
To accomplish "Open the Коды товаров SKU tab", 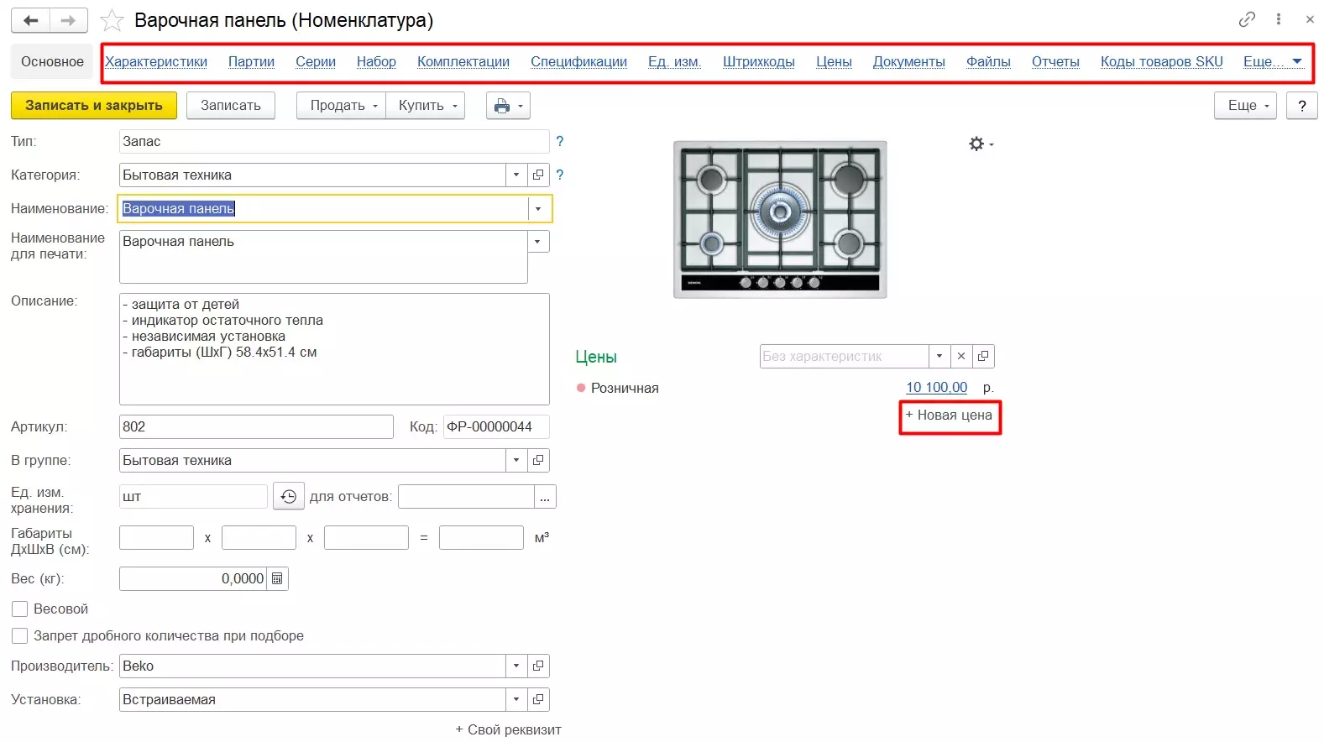I will [1162, 61].
